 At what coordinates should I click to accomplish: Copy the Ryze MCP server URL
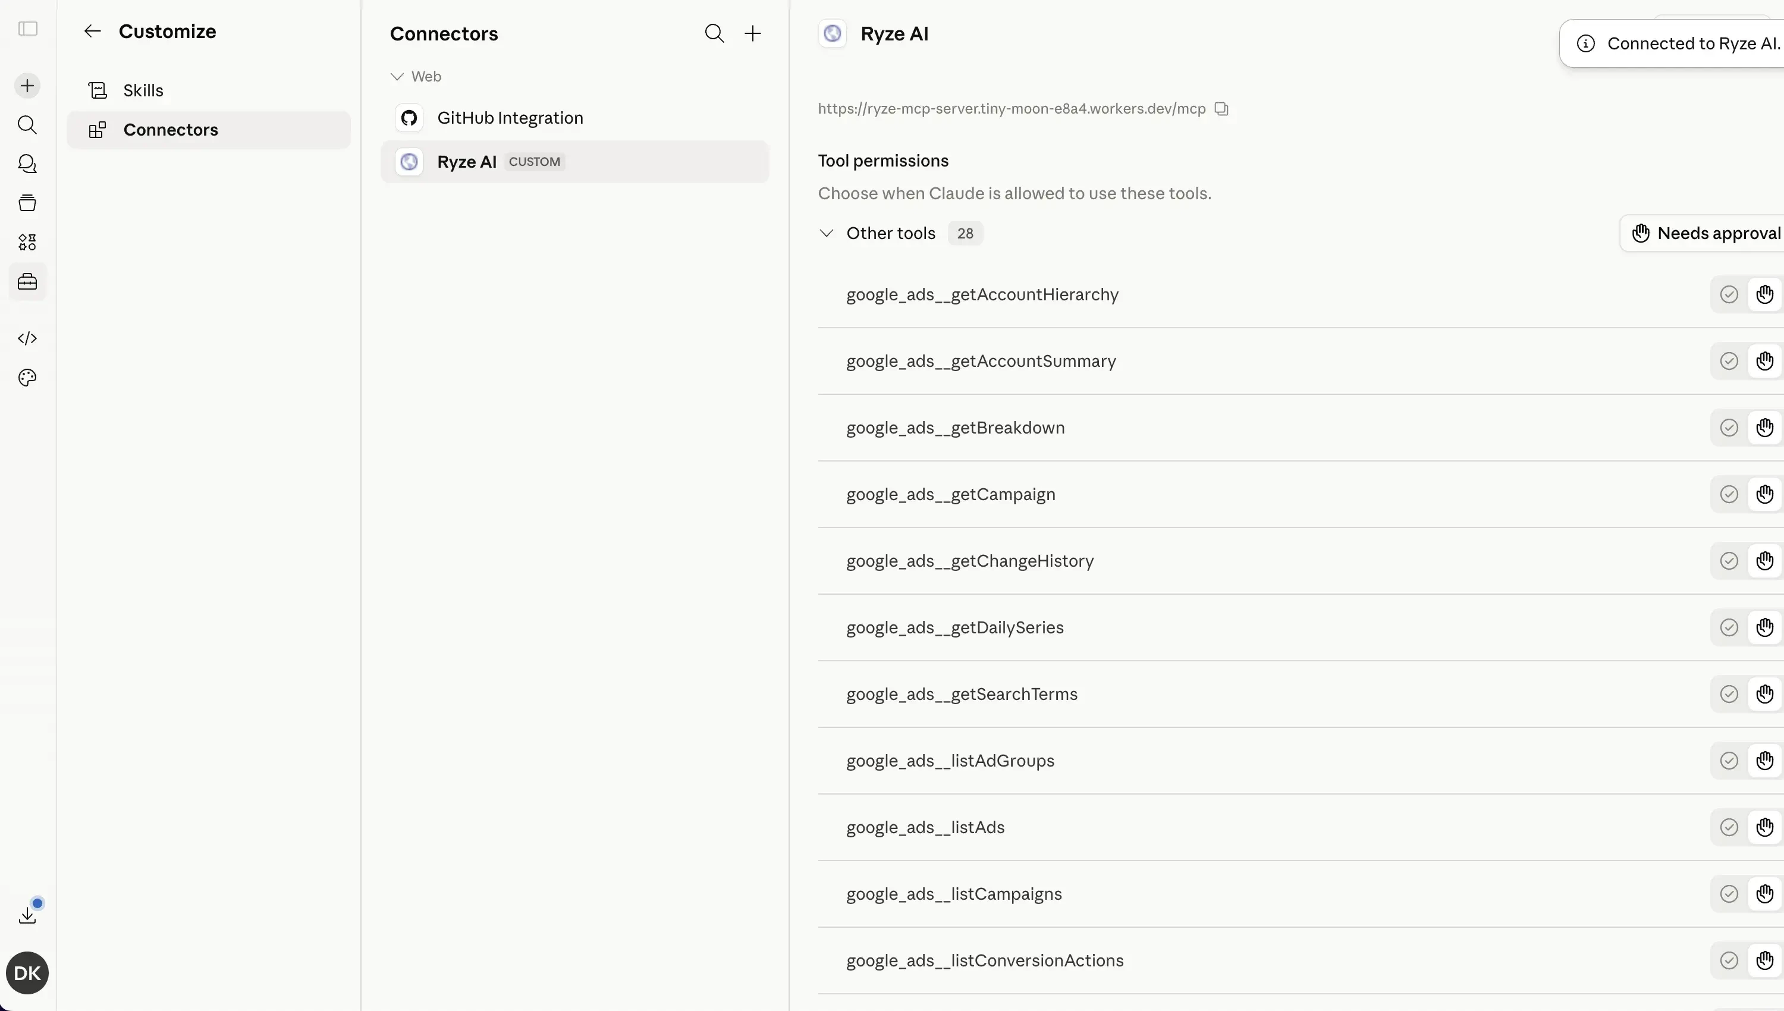point(1221,108)
